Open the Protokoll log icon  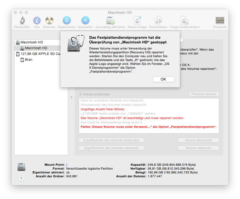coord(220,21)
